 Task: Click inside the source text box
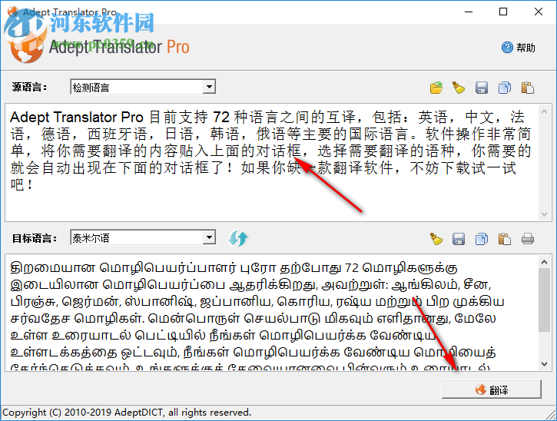point(271,163)
